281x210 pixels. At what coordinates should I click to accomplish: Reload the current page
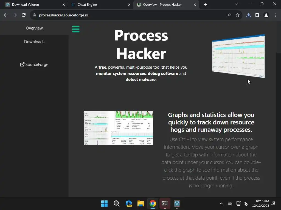click(24, 15)
